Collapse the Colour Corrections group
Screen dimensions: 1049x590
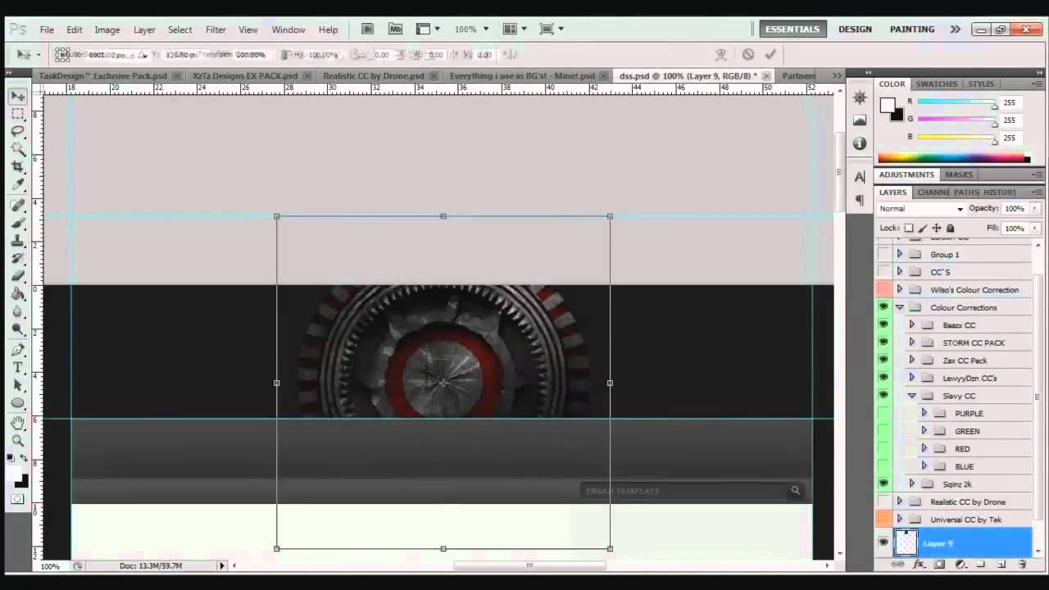click(899, 307)
